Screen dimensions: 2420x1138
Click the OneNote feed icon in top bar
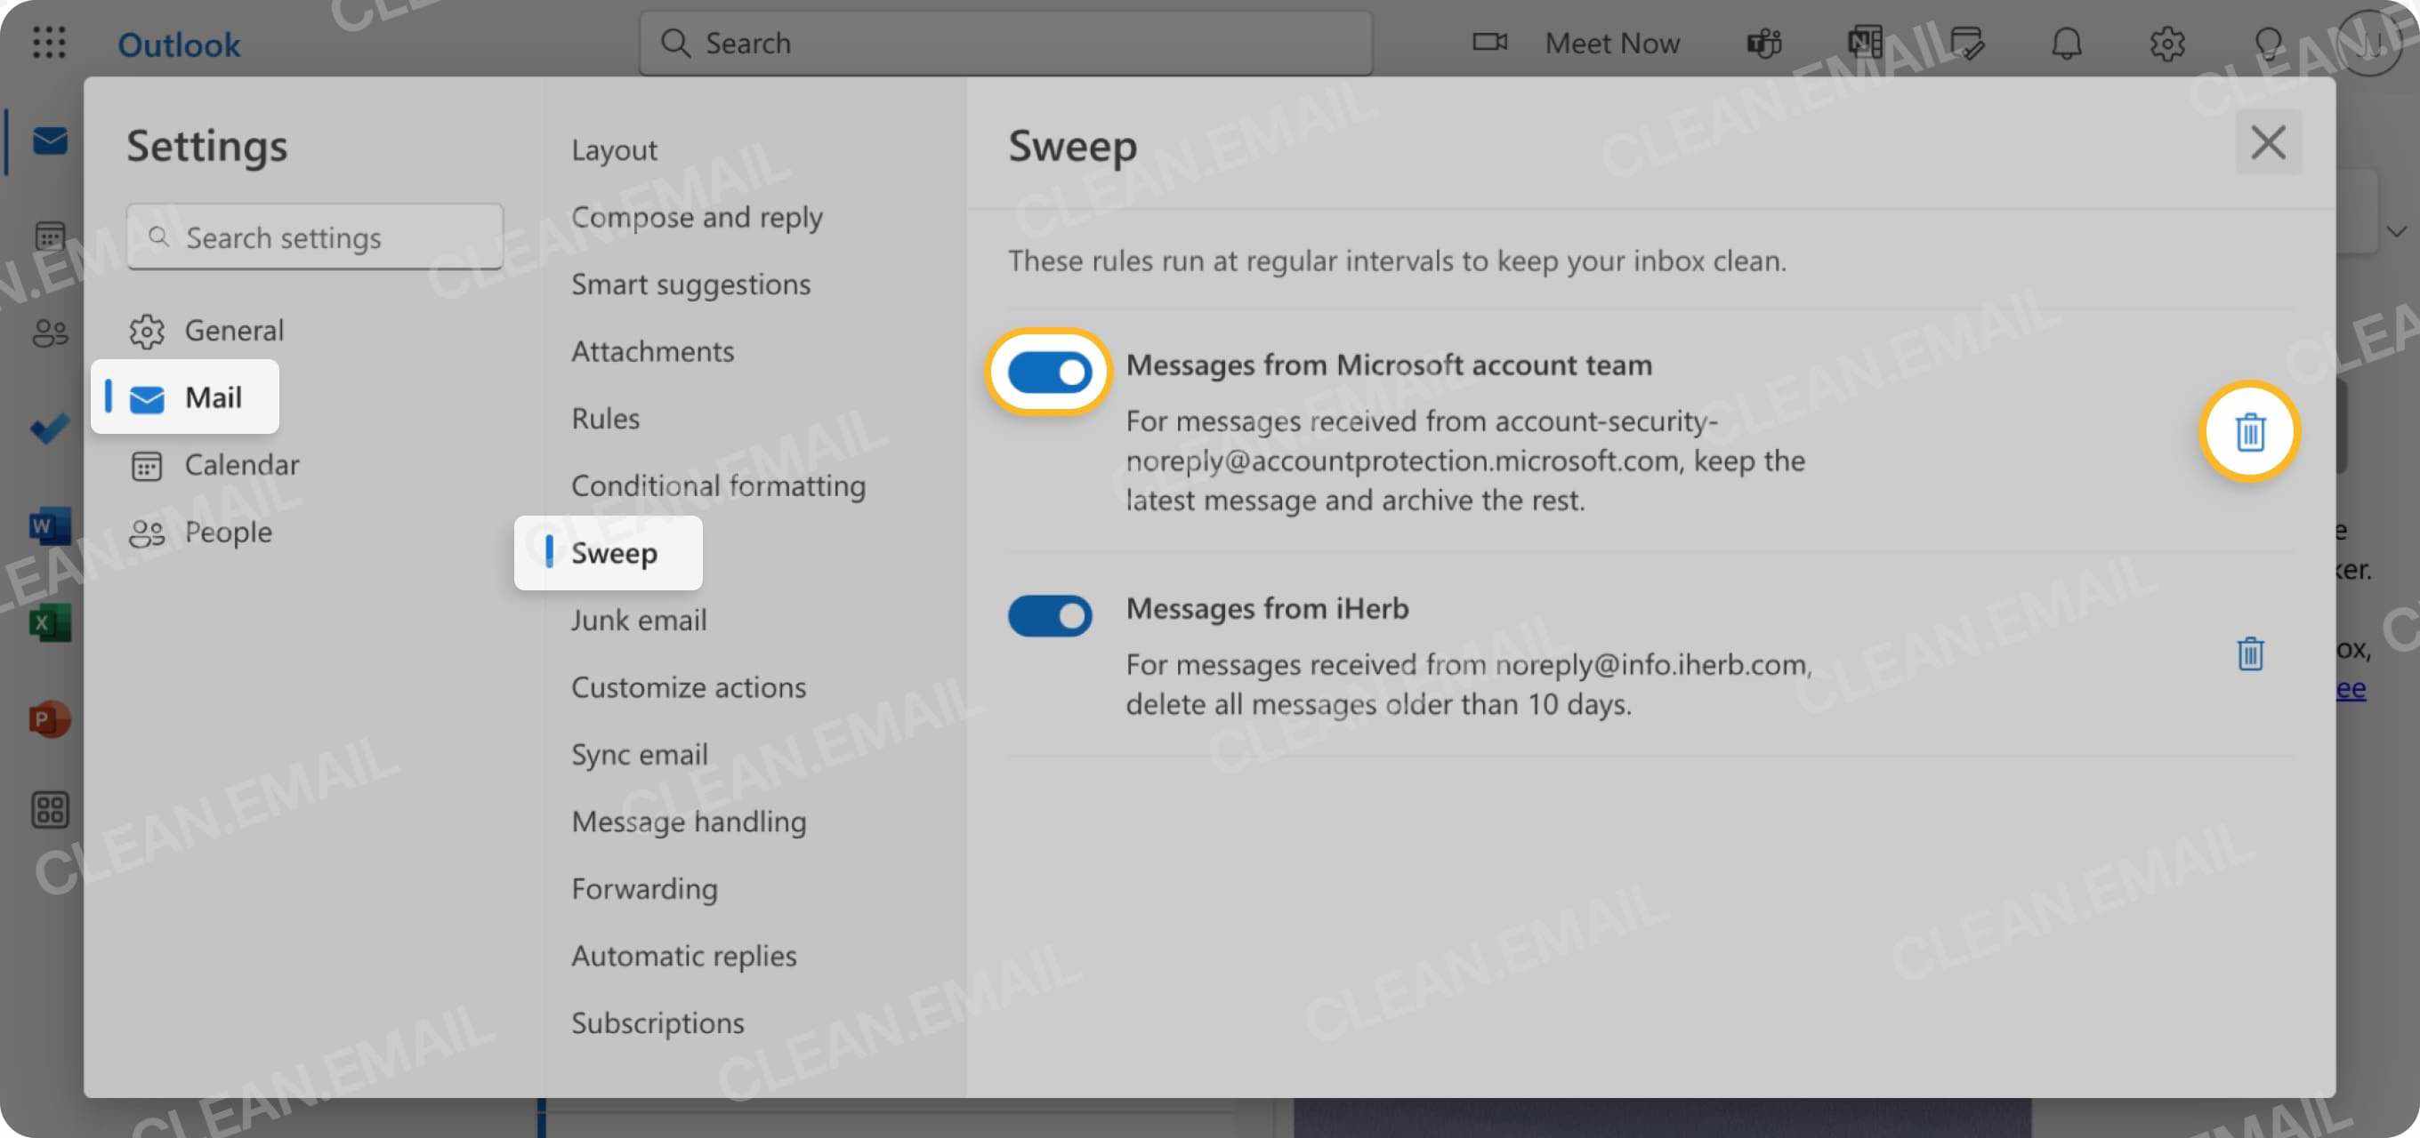[x=1865, y=44]
